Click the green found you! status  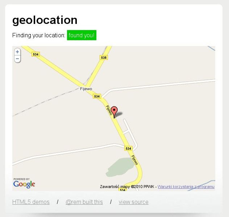coord(82,35)
